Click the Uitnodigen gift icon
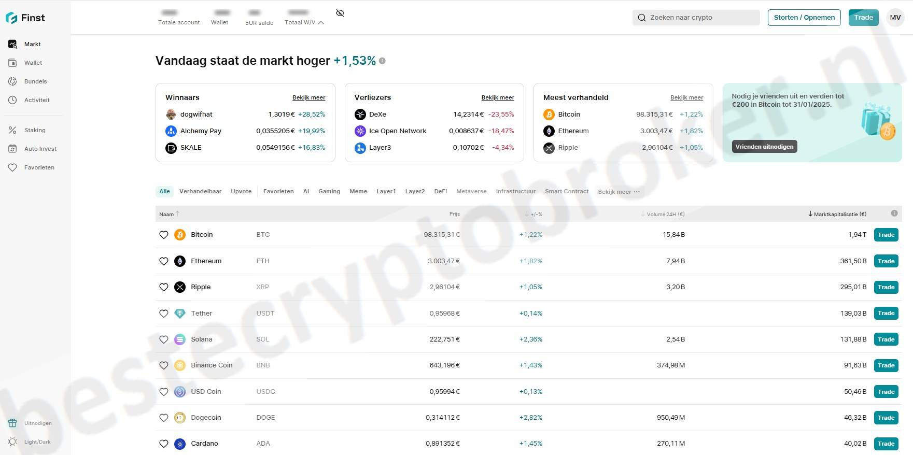The image size is (913, 455). [12, 423]
